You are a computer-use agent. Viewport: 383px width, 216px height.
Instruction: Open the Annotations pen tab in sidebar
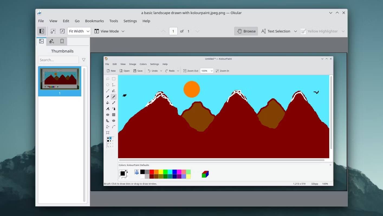pos(52,41)
